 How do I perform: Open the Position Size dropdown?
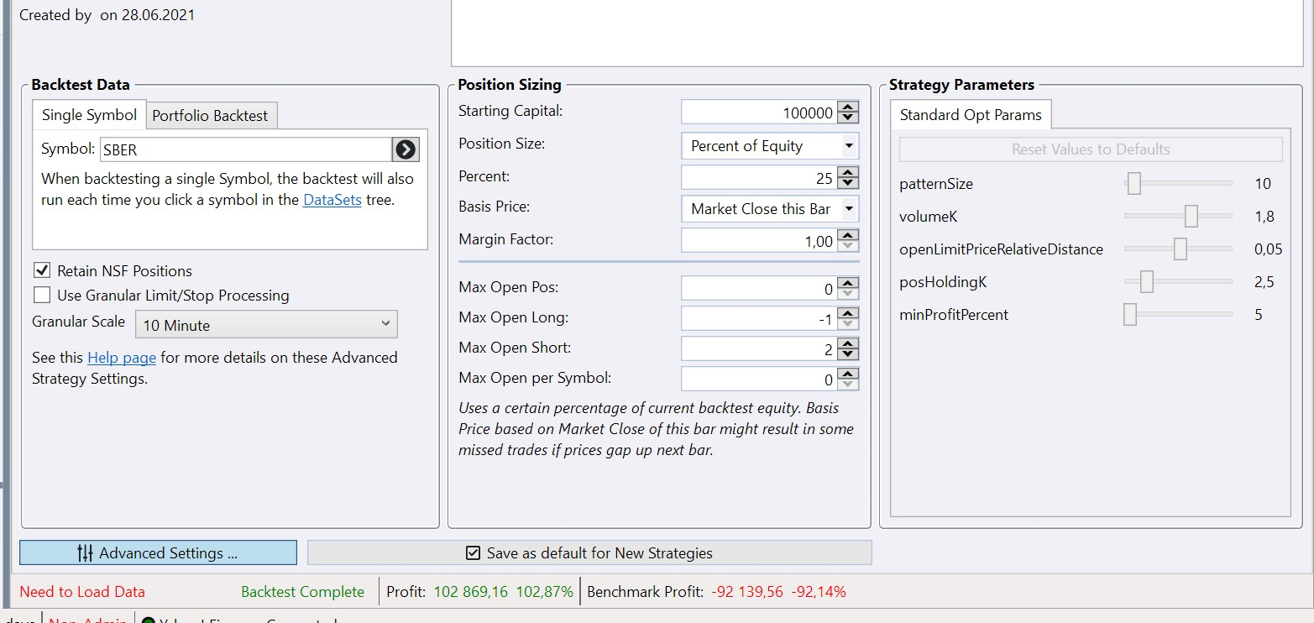pos(849,146)
